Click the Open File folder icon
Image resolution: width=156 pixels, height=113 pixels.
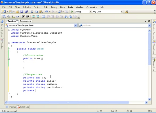(17, 12)
